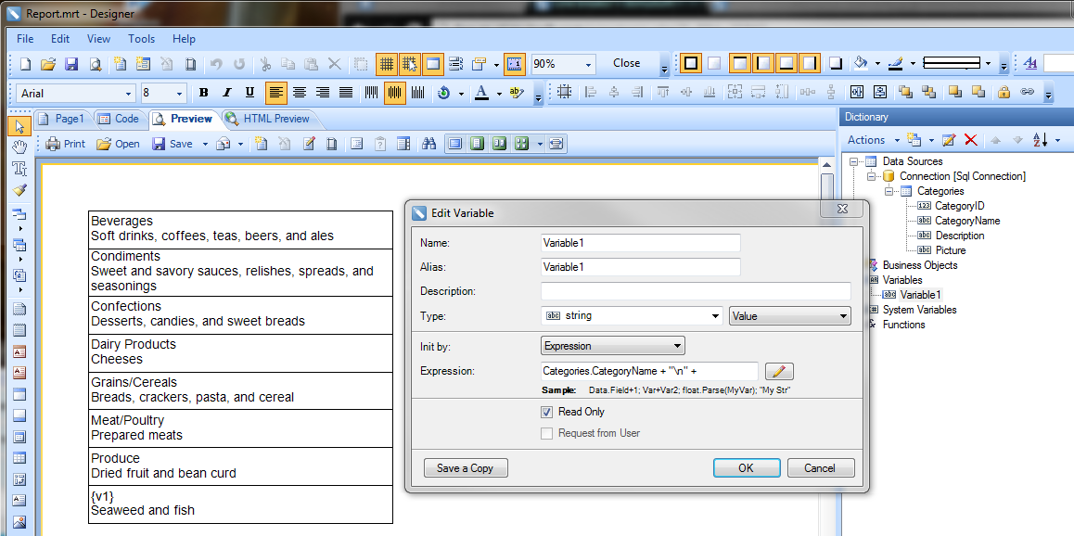Click the Save button in preview toolbar
The height and width of the screenshot is (536, 1074).
173,144
